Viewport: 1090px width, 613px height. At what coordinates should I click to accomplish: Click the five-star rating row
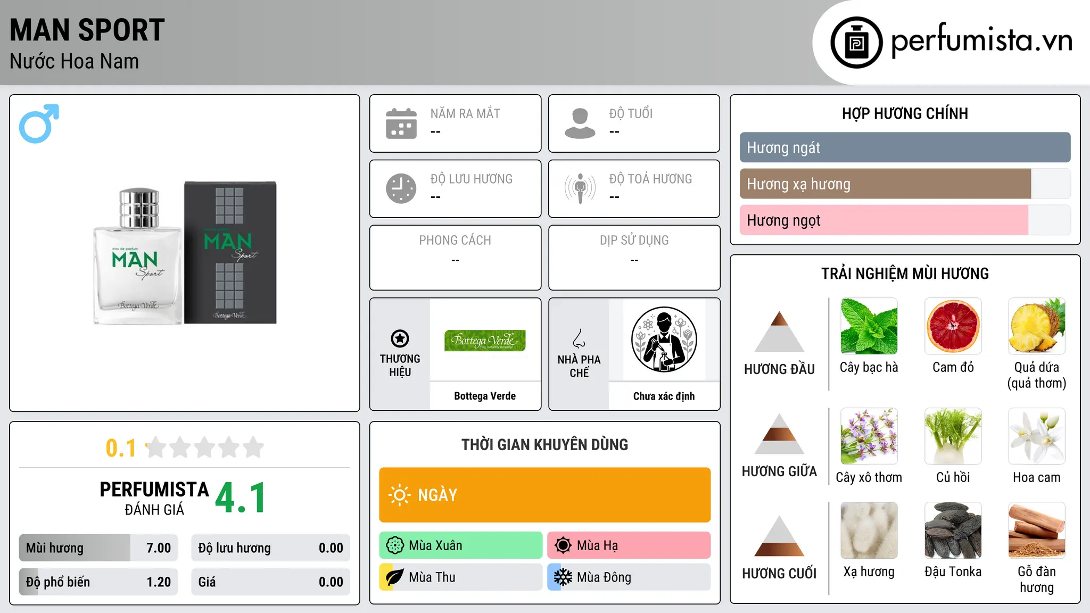click(205, 448)
